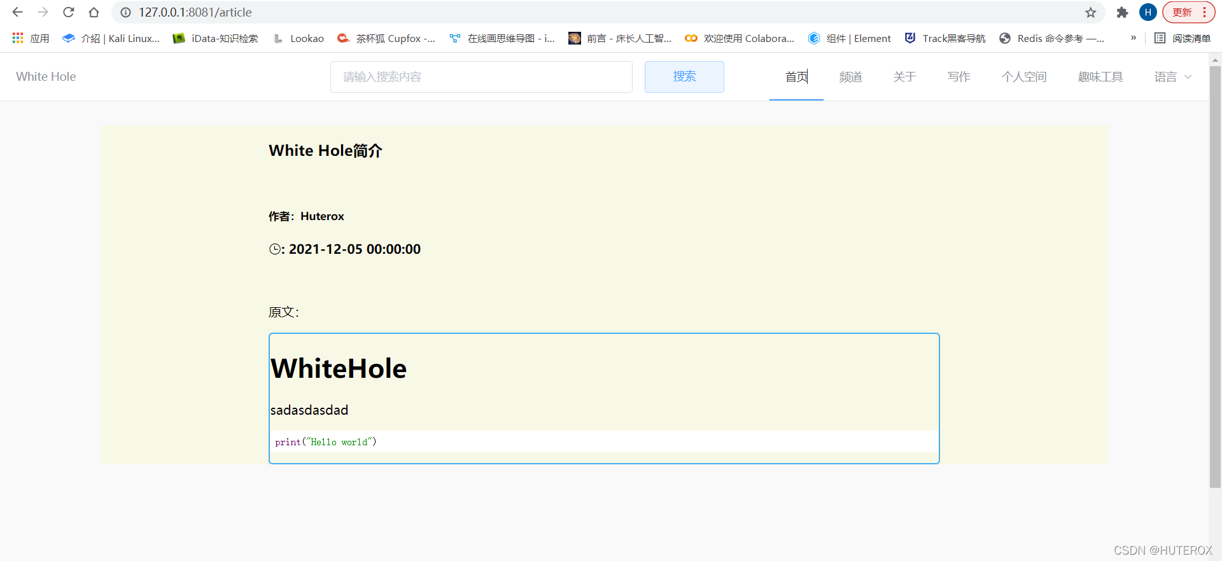Open the Redis 命令参考 bookmark
Viewport: 1222px width, 561px height.
[x=1052, y=38]
